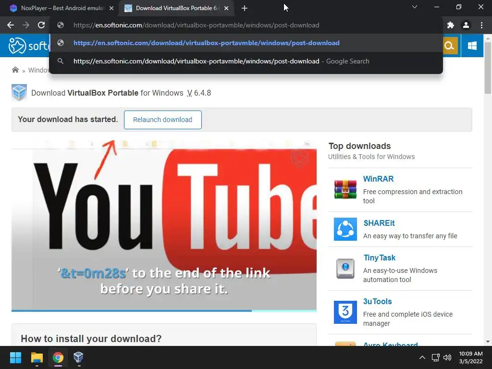This screenshot has height=369, width=492.
Task: Open the WinRAR link
Action: pyautogui.click(x=378, y=179)
